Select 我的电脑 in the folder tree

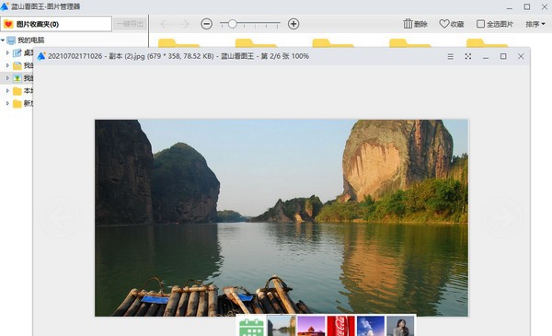31,41
